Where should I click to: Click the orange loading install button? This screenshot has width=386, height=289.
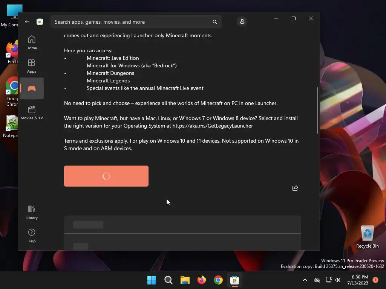(x=106, y=176)
